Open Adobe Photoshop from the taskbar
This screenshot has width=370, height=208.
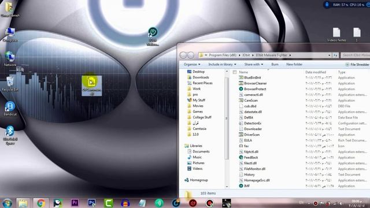[x=91, y=203]
